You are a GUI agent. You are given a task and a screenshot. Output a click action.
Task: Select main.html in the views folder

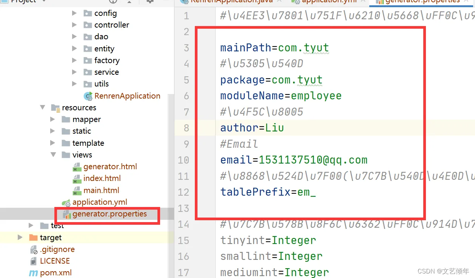coord(101,190)
